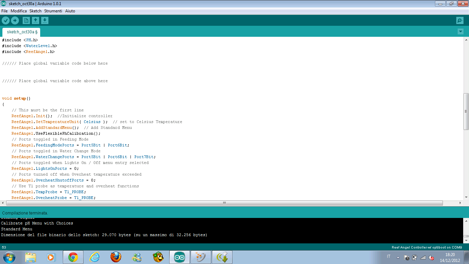Image resolution: width=469 pixels, height=264 pixels.
Task: Click the Windows Start button
Action: 9,257
